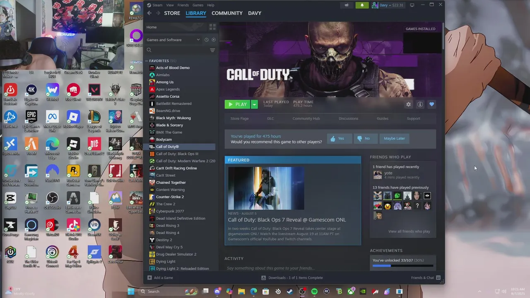Screen dimensions: 530x298
Task: Show hidden icons in the system tray
Action: pos(479,291)
